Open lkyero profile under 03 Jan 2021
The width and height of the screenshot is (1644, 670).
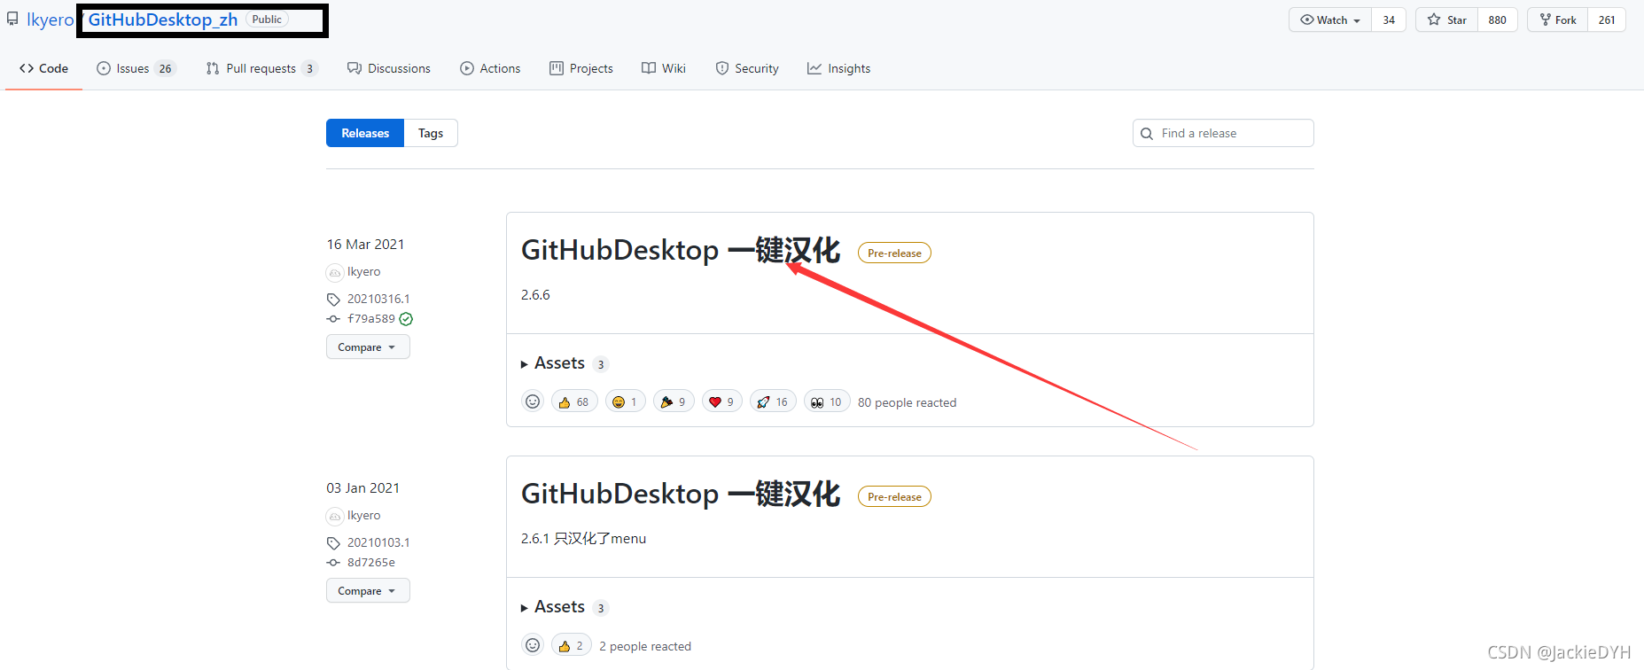coord(363,516)
